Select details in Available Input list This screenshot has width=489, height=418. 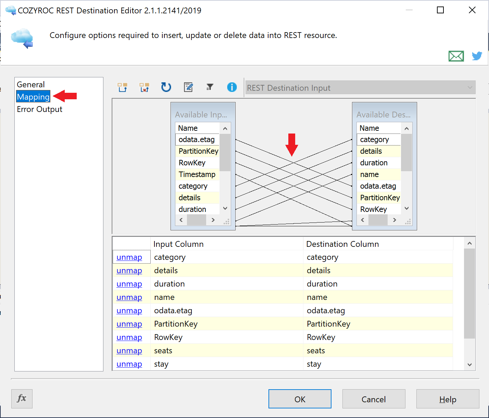(x=197, y=198)
